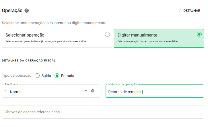This screenshot has height=127, width=208.
Task: Click the 'Selecionar operação' card title
Action: click(25, 35)
